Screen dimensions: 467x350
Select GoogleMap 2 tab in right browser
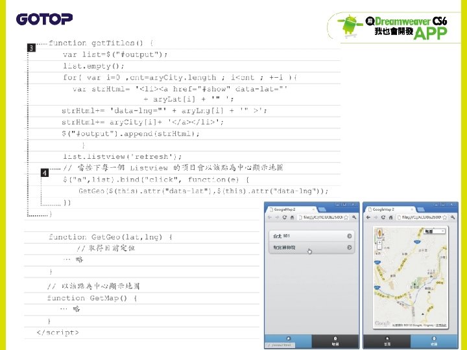tap(390, 209)
